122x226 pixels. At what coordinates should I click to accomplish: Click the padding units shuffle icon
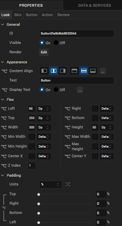(68, 184)
